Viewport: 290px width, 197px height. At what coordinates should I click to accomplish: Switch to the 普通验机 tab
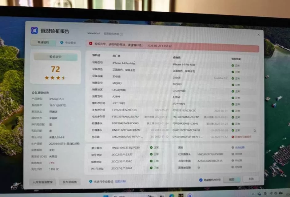(43, 42)
